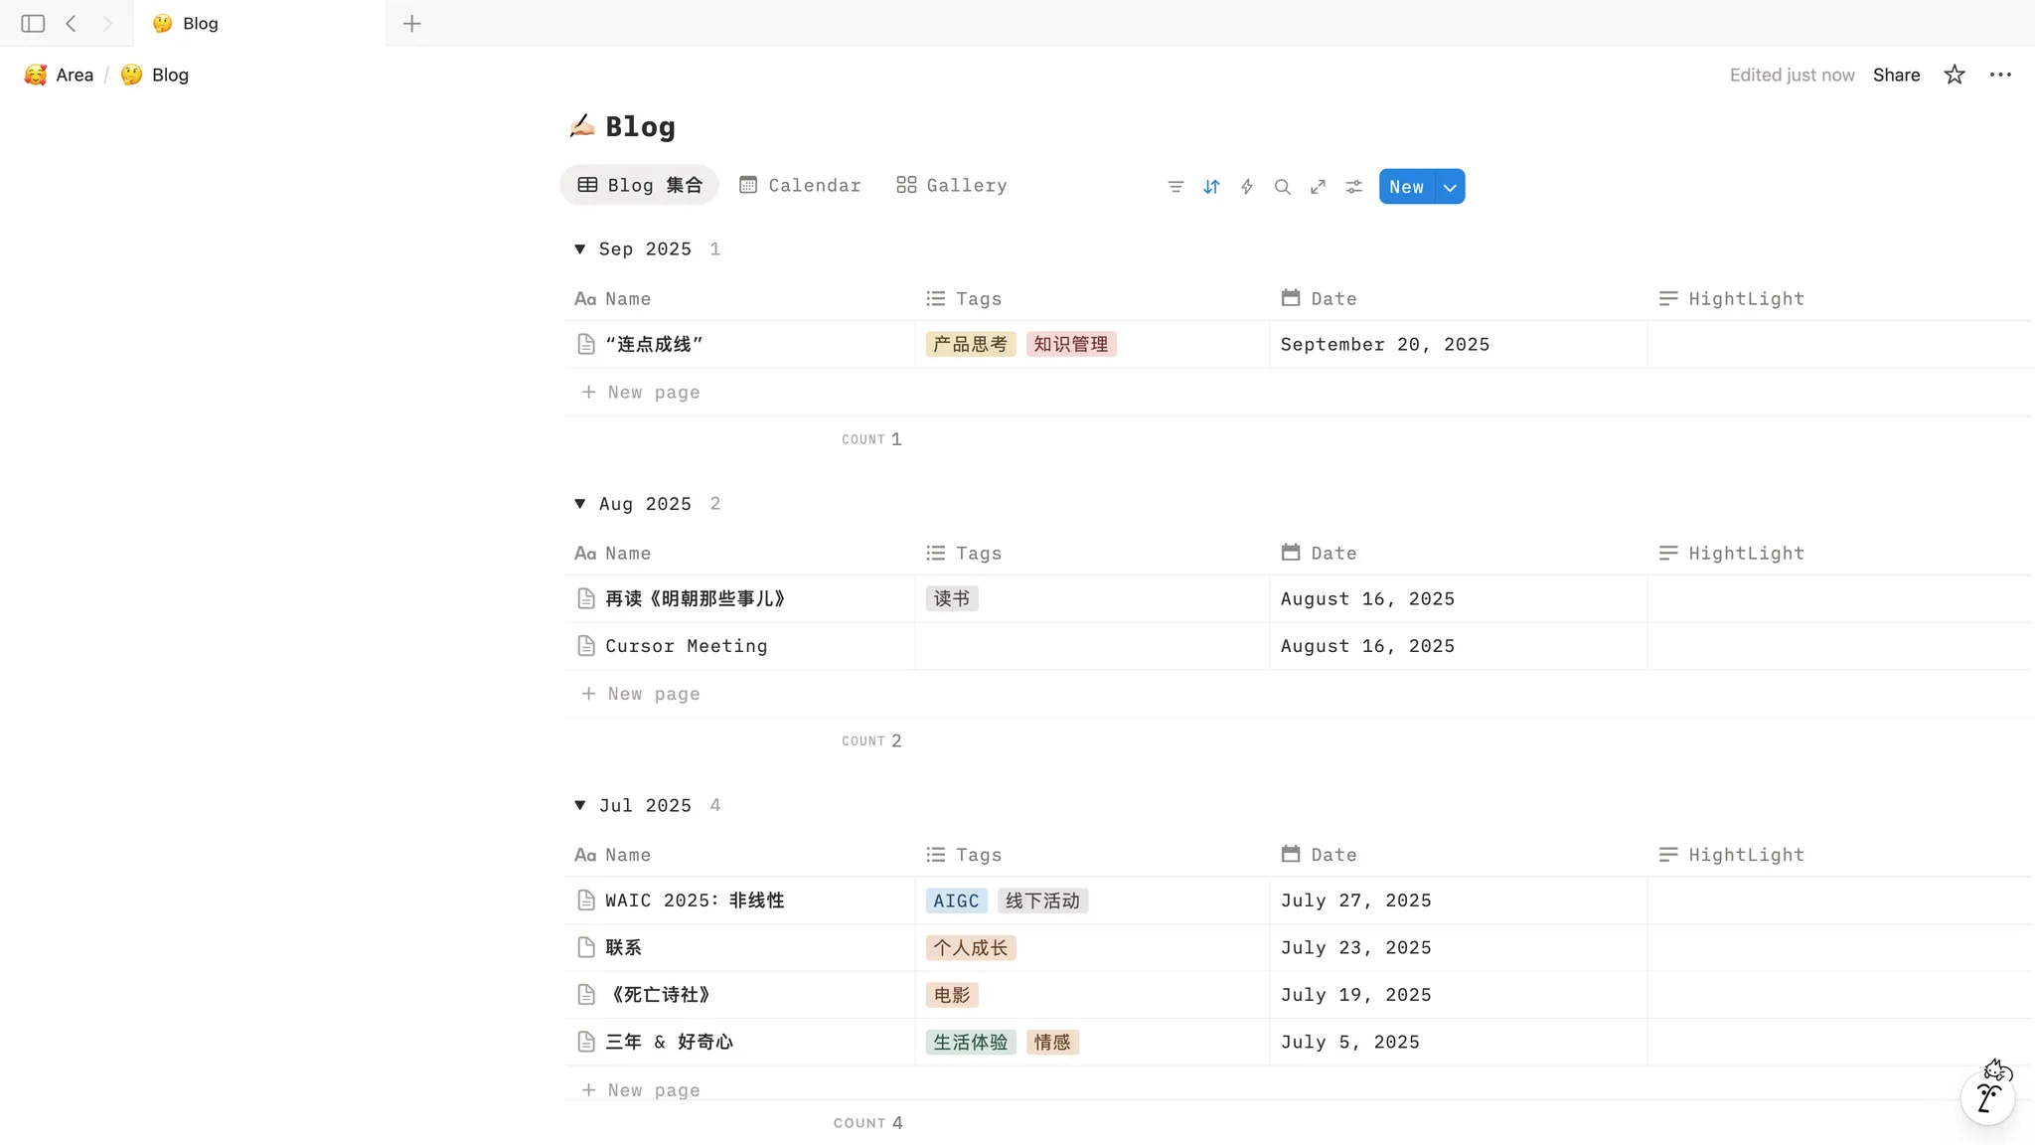This screenshot has width=2035, height=1145.
Task: Click the assistant face icon bottom right
Action: pos(1988,1096)
